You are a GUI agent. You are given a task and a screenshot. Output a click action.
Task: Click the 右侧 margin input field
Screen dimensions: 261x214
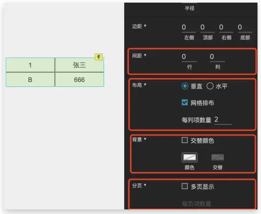pyautogui.click(x=226, y=27)
